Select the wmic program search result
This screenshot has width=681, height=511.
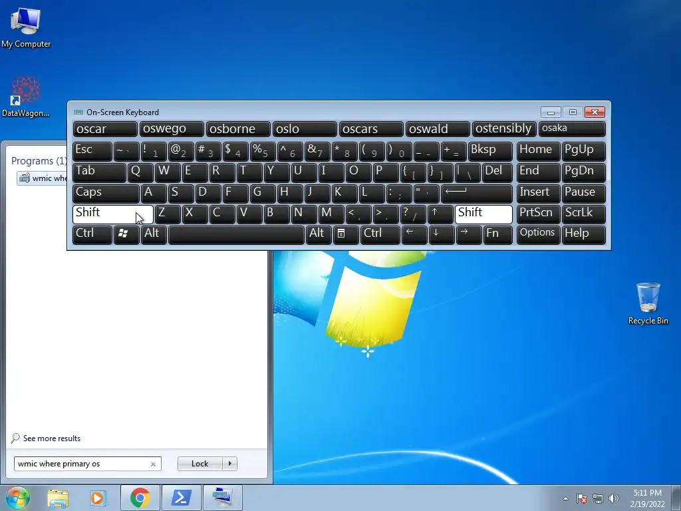click(x=42, y=178)
